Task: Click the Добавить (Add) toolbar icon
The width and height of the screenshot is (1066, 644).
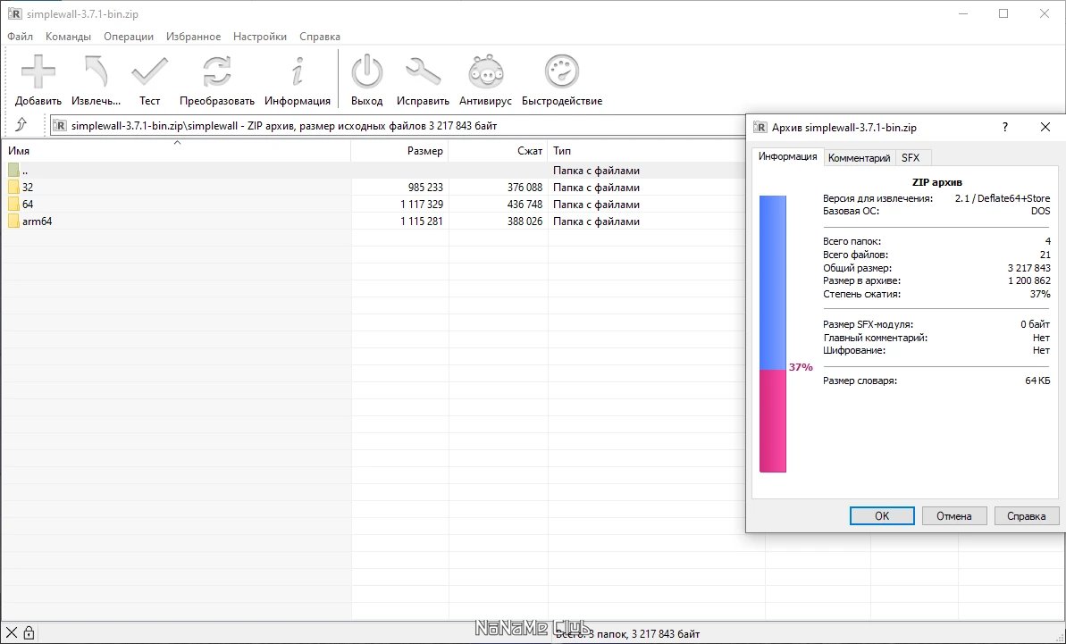Action: click(38, 72)
